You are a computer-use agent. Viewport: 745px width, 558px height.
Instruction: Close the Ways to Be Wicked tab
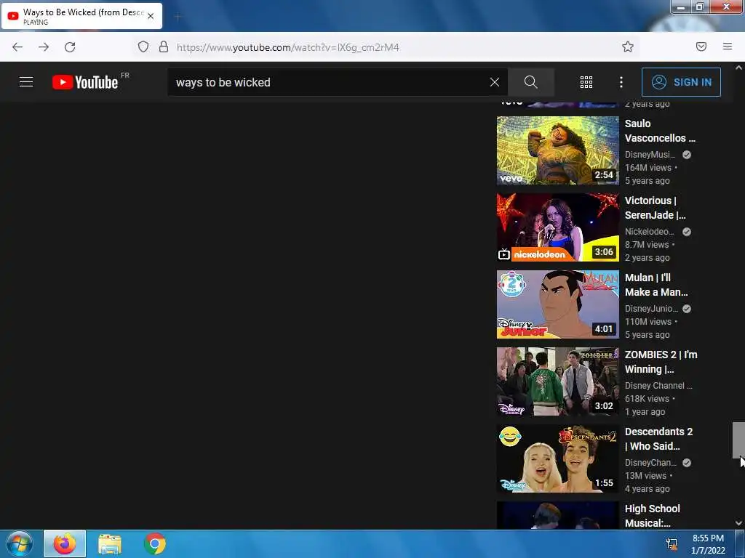pyautogui.click(x=151, y=16)
